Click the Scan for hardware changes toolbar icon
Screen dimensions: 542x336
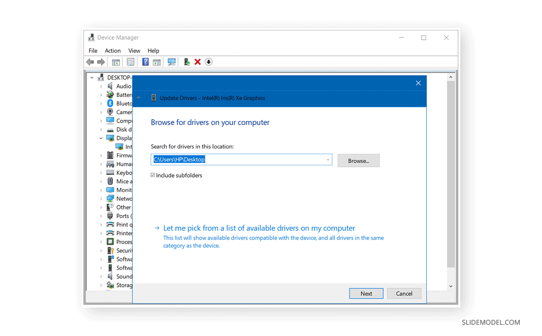tap(172, 62)
